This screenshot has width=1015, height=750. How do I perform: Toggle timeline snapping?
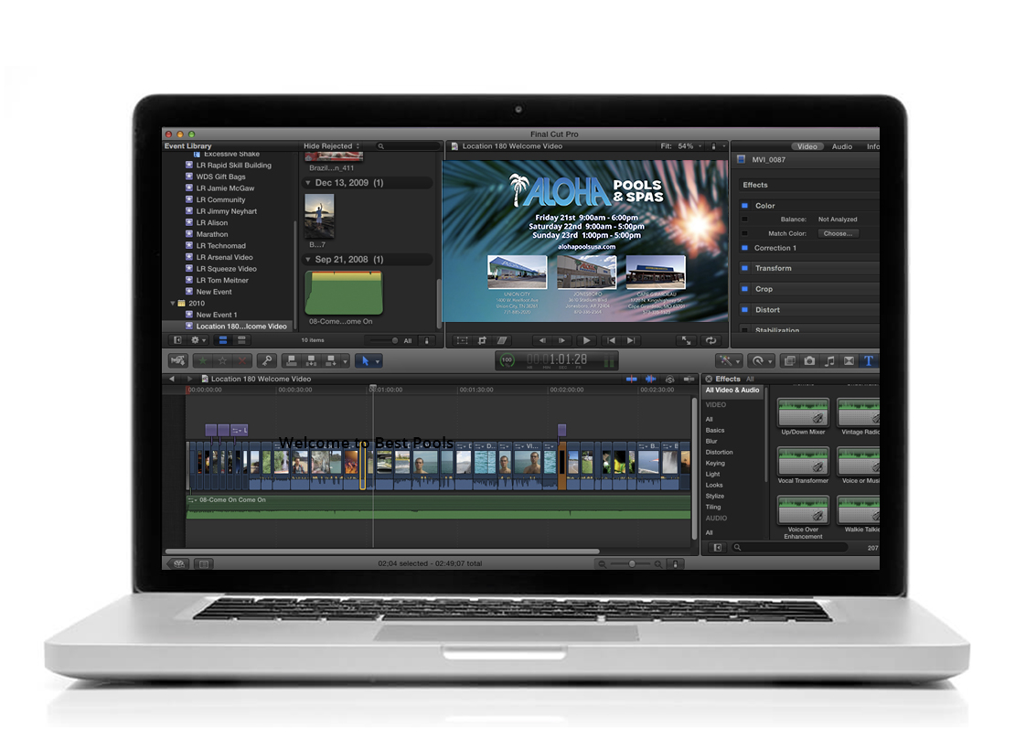[x=689, y=379]
